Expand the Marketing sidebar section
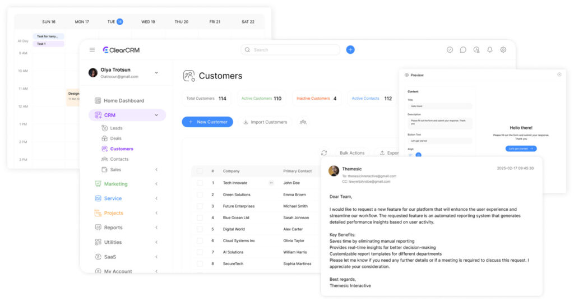The image size is (574, 301). tap(156, 184)
